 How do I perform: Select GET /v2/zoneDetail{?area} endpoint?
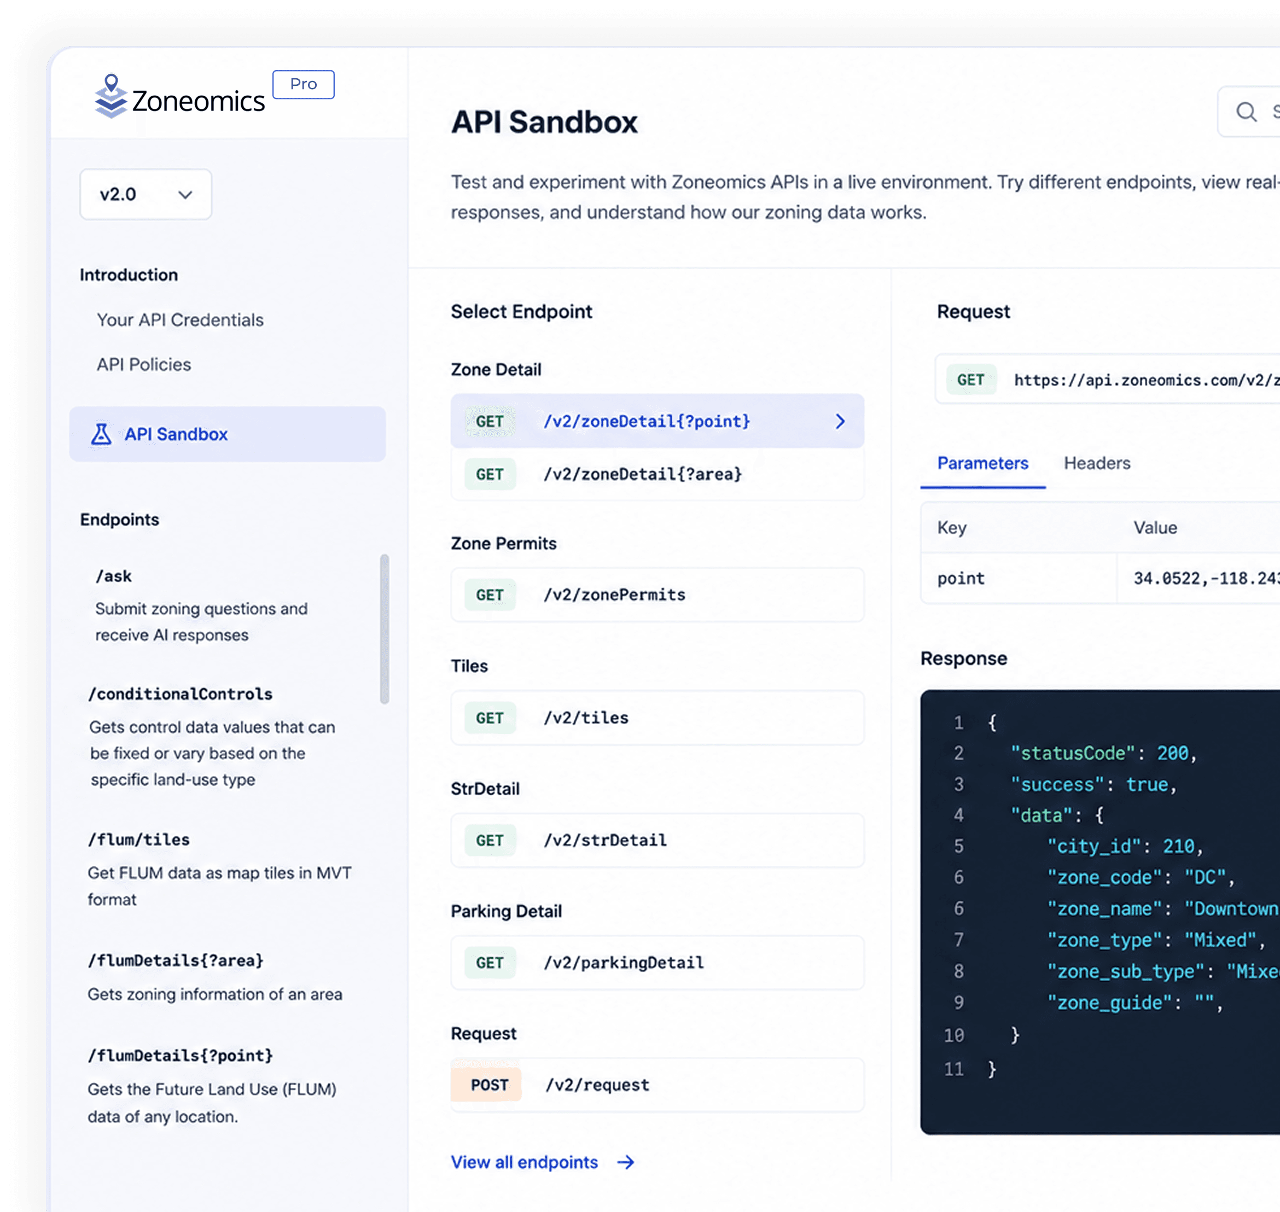pyautogui.click(x=657, y=474)
